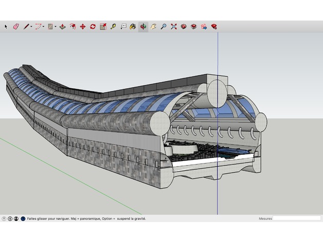Open the line tool dropdown arrow

(x=31, y=26)
